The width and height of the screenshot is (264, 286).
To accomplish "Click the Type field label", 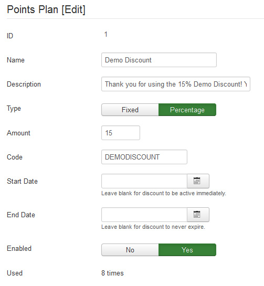I will click(14, 109).
